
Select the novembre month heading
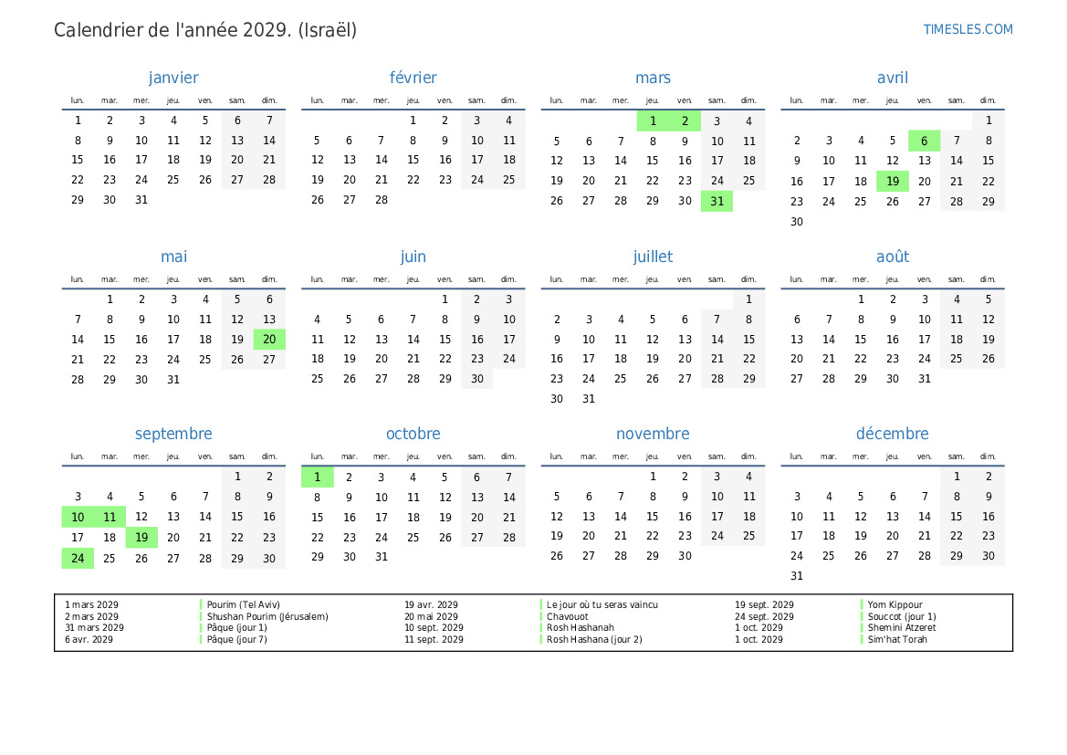click(x=653, y=434)
